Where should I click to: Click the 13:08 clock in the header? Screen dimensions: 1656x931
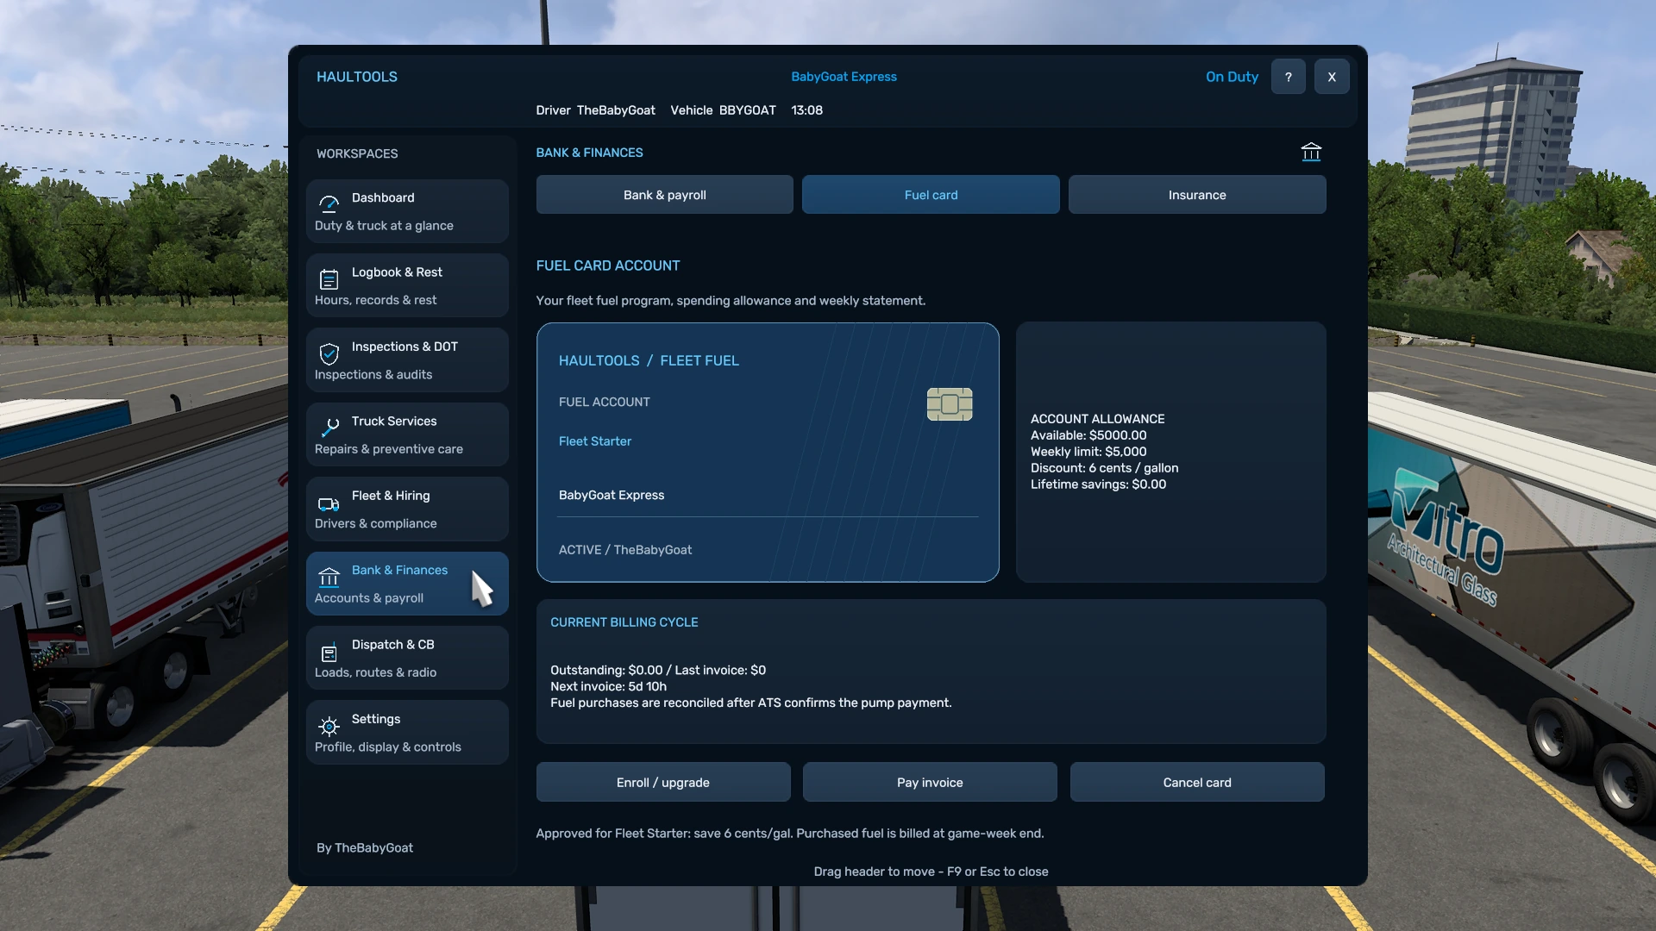(x=806, y=110)
